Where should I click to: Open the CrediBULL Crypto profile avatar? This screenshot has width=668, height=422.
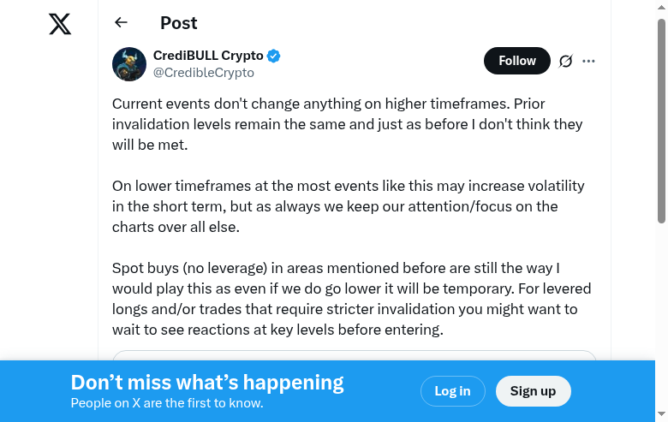129,64
